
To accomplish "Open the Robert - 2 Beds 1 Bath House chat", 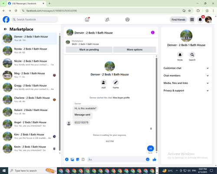I will [x=30, y=112].
